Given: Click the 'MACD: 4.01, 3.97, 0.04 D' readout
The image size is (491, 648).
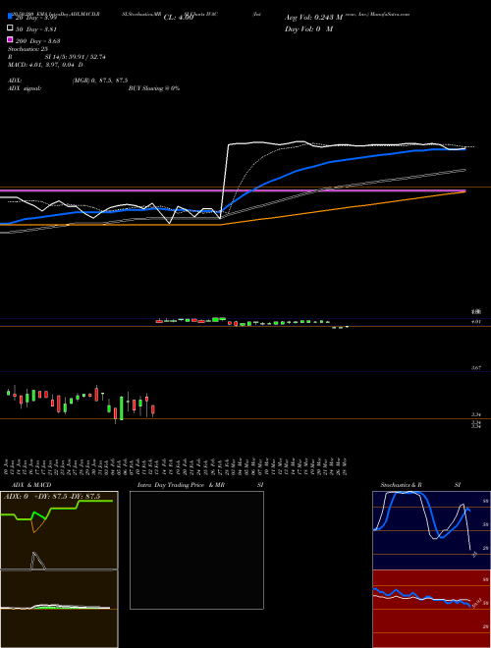Looking at the screenshot, I should click(x=45, y=65).
